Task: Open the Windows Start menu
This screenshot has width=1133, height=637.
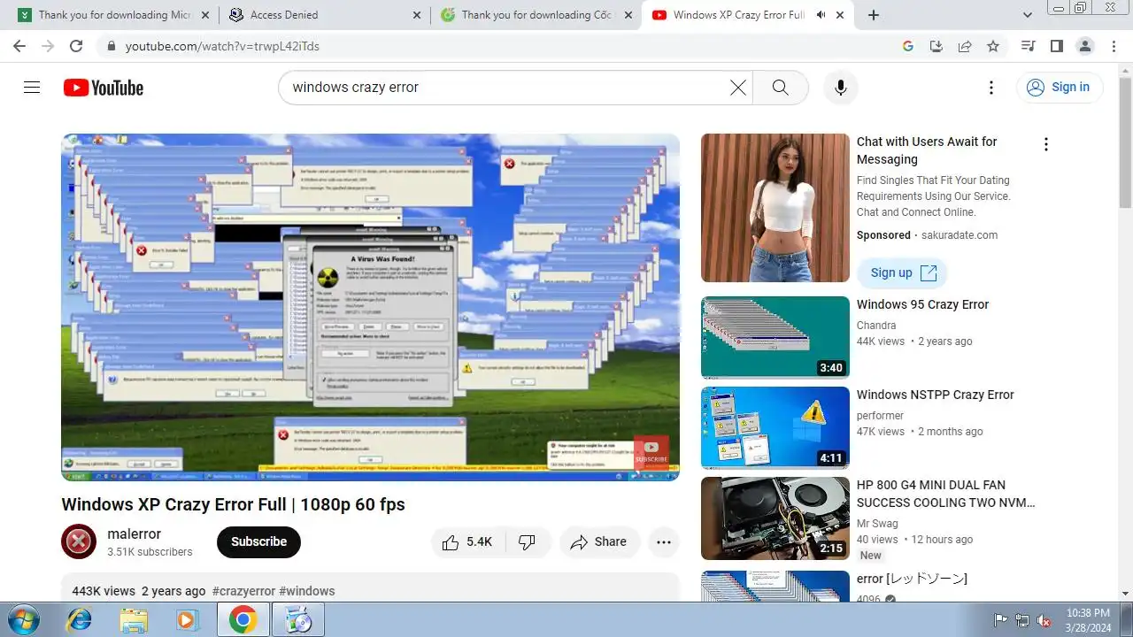Action: (x=24, y=619)
